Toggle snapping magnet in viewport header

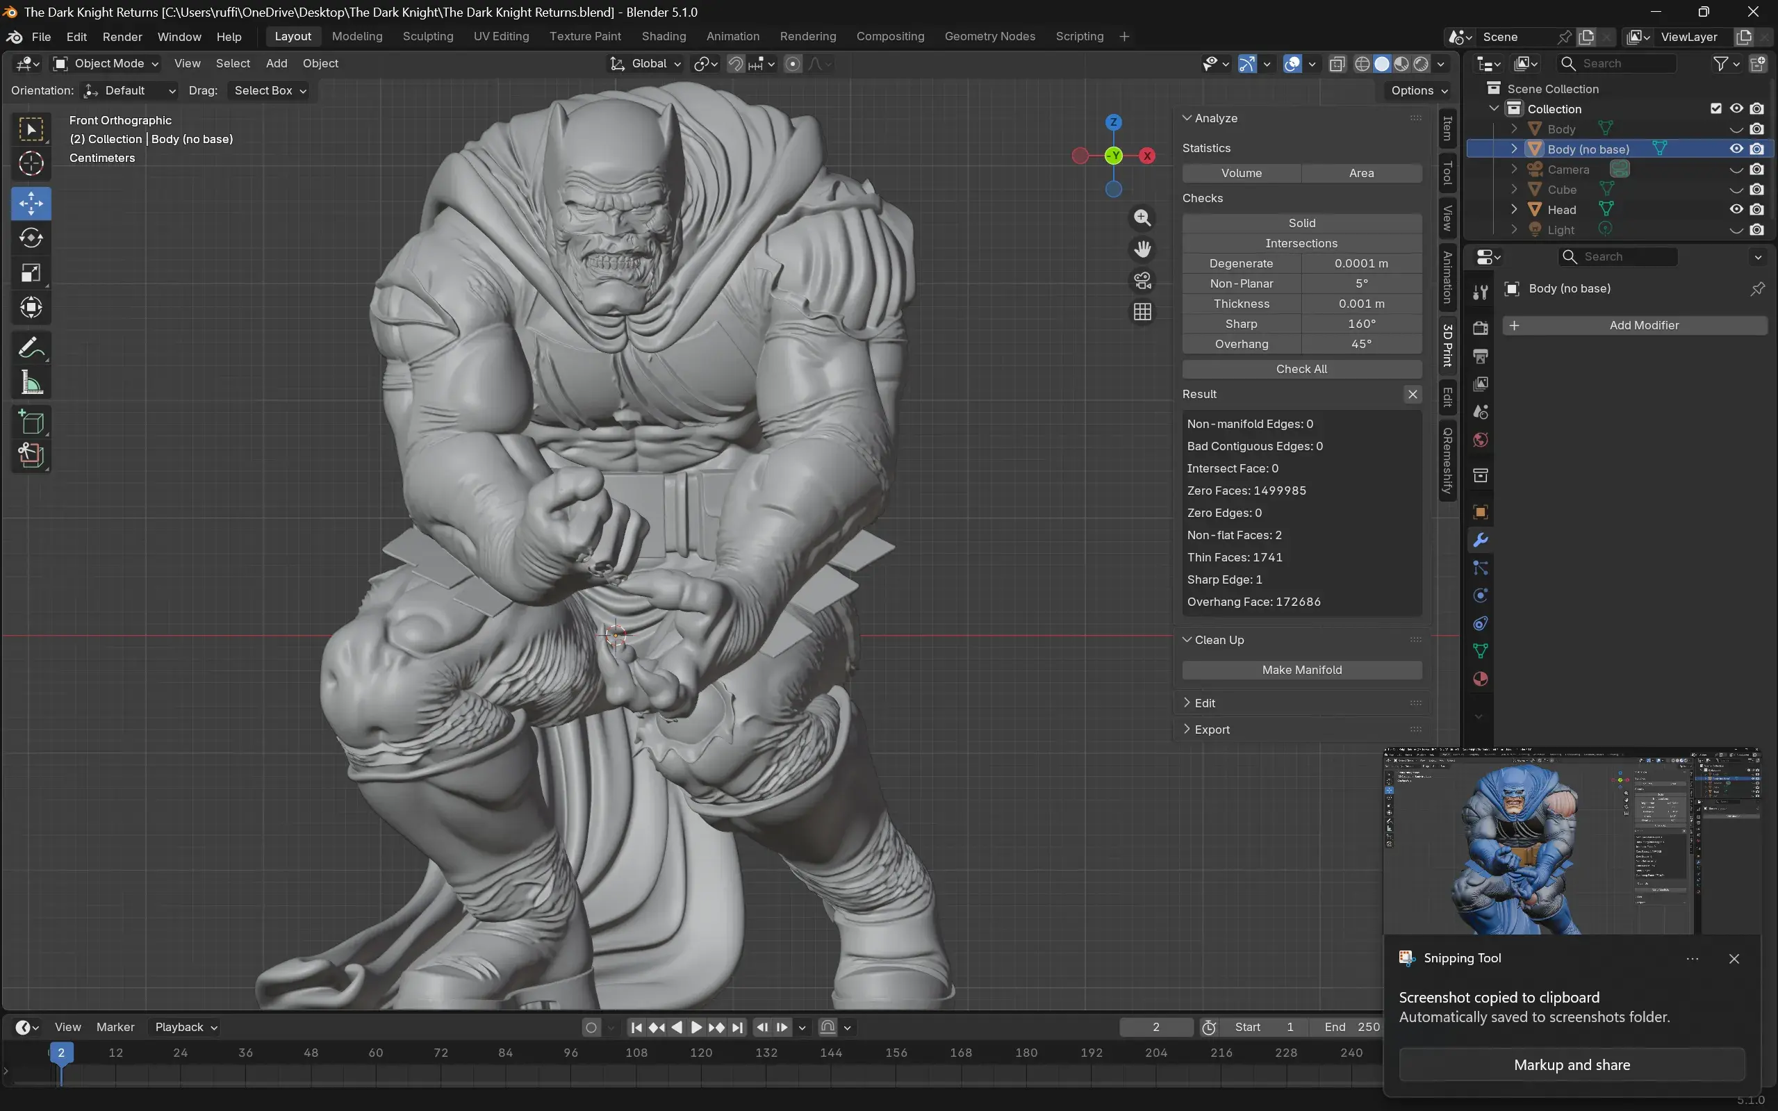pos(735,64)
